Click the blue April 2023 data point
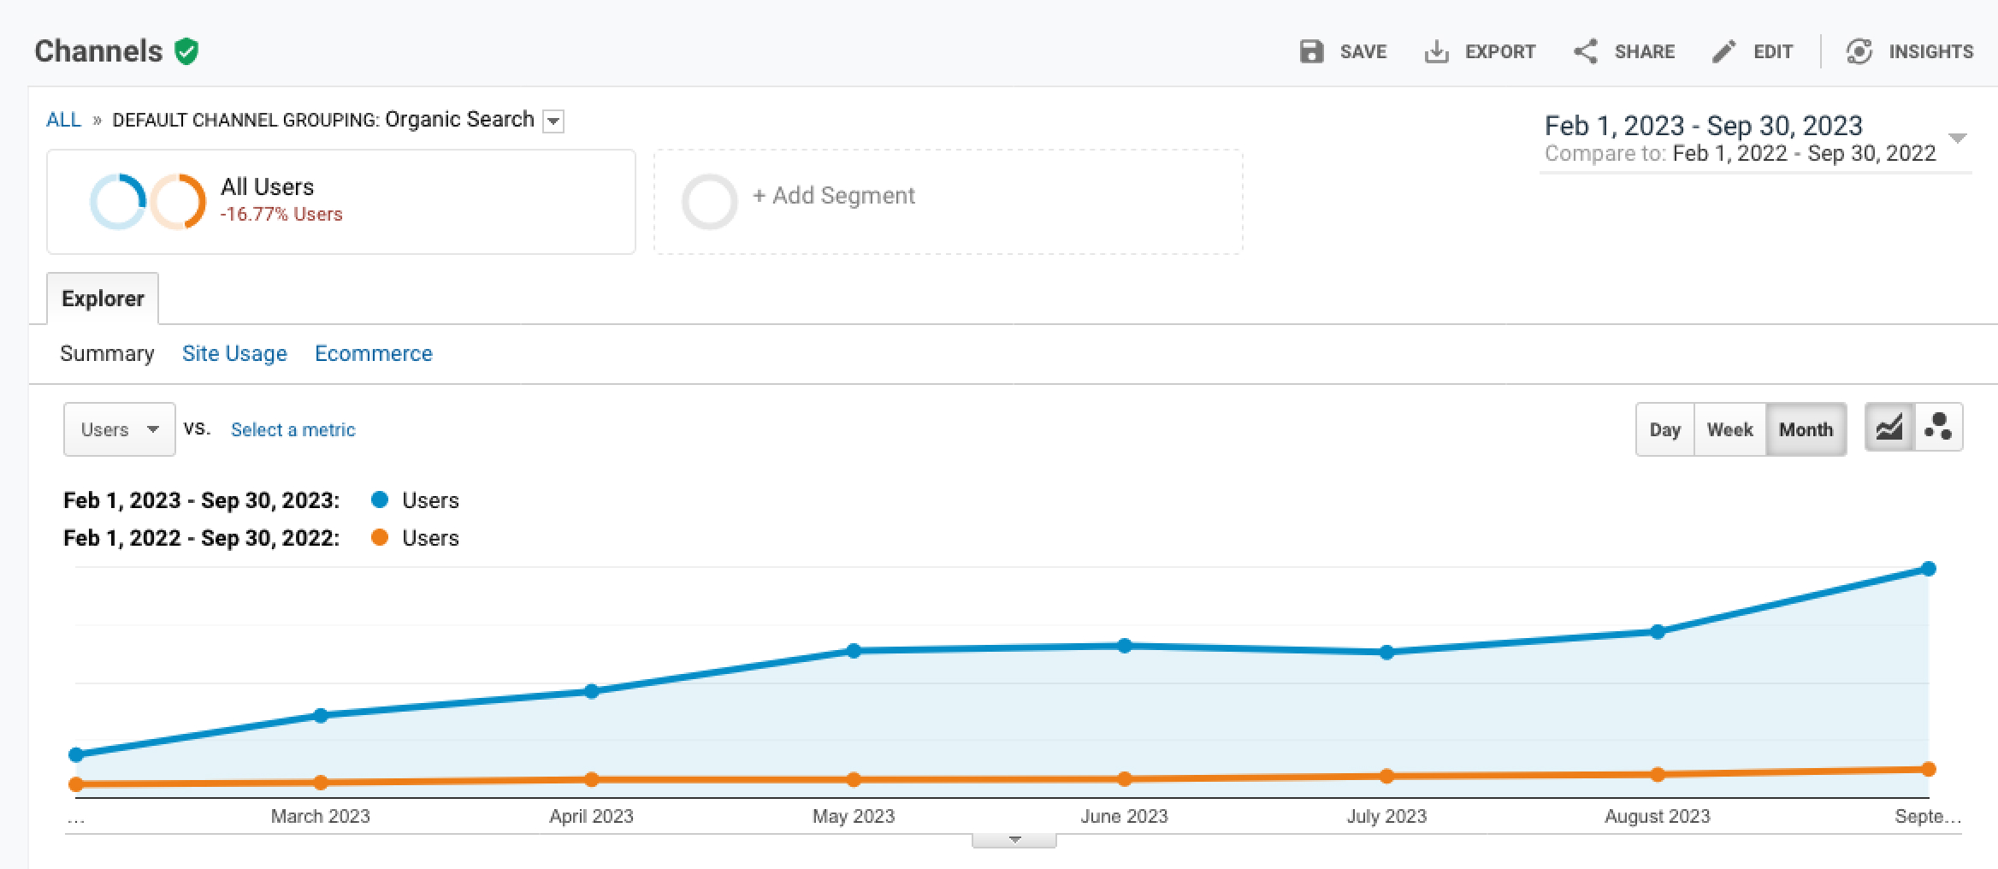The width and height of the screenshot is (1998, 869). tap(592, 691)
